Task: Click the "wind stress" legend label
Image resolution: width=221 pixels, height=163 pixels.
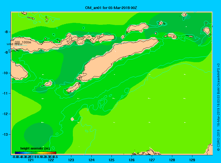Action: pos(15,44)
